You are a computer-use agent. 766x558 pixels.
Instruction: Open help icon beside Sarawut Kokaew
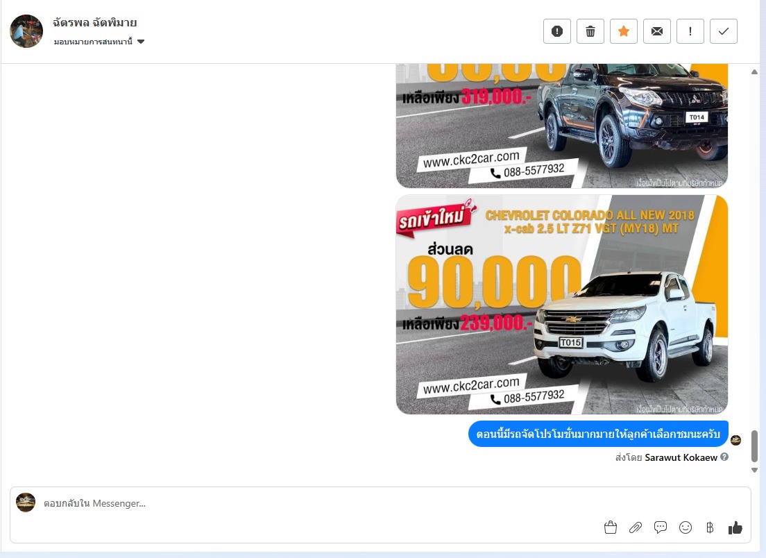724,457
